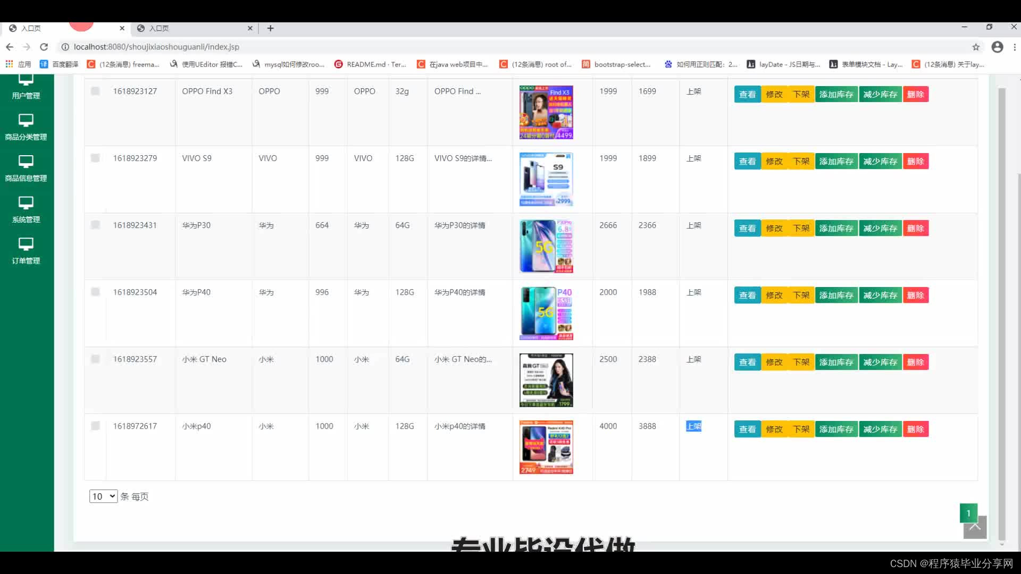The image size is (1021, 574).
Task: Select the 小米p40 row checkbox
Action: pyautogui.click(x=95, y=426)
